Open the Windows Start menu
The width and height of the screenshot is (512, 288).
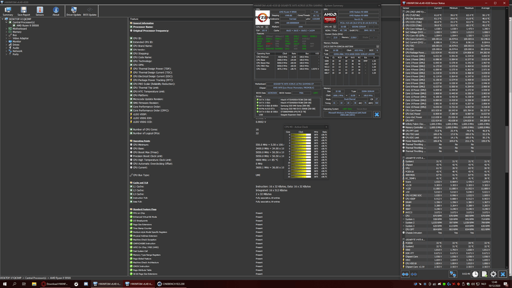pos(4,284)
